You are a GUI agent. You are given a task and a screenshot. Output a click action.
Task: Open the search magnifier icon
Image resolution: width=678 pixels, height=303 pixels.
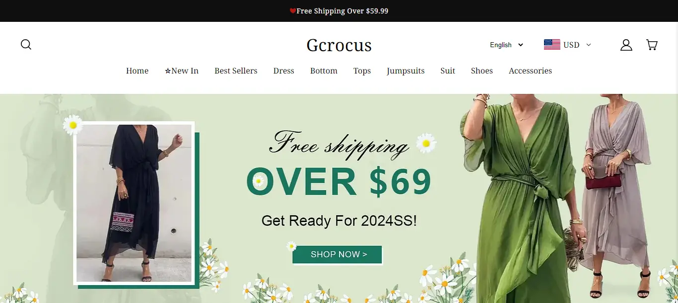[x=26, y=45]
